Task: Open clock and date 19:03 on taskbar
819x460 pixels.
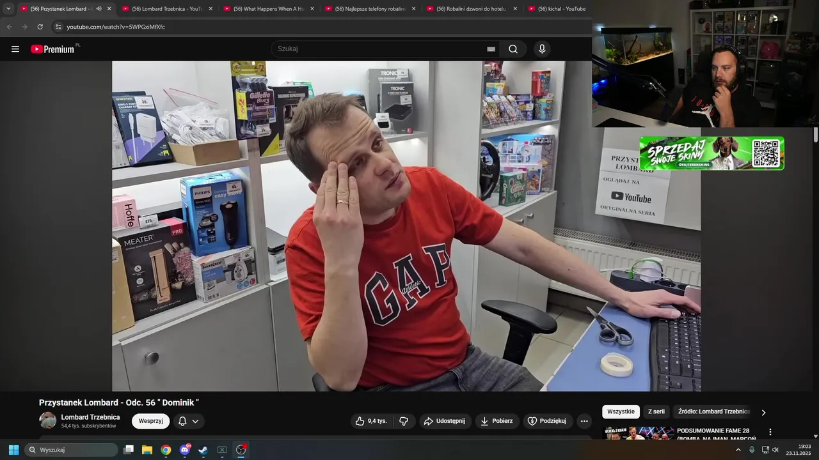Action: click(799, 450)
